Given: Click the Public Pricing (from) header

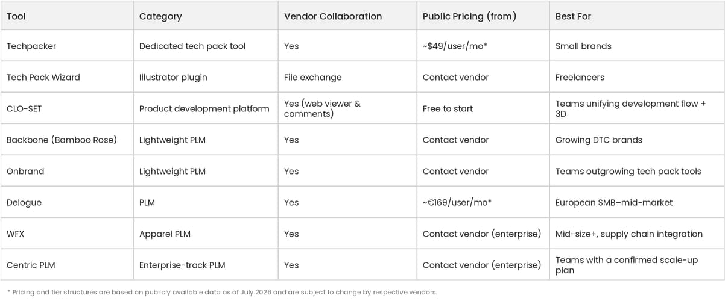Looking at the screenshot, I should (x=483, y=16).
